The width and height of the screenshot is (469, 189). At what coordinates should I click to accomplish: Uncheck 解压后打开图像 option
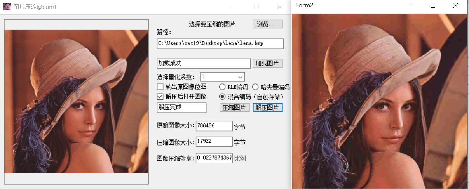pyautogui.click(x=160, y=97)
